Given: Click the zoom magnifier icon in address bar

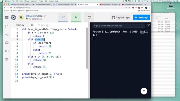Looking at the screenshot, I should 126,8.
